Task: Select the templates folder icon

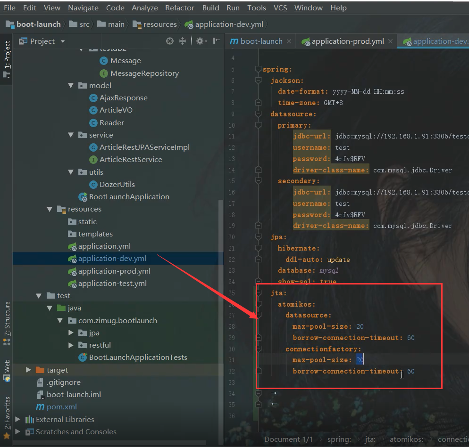Action: pos(72,234)
